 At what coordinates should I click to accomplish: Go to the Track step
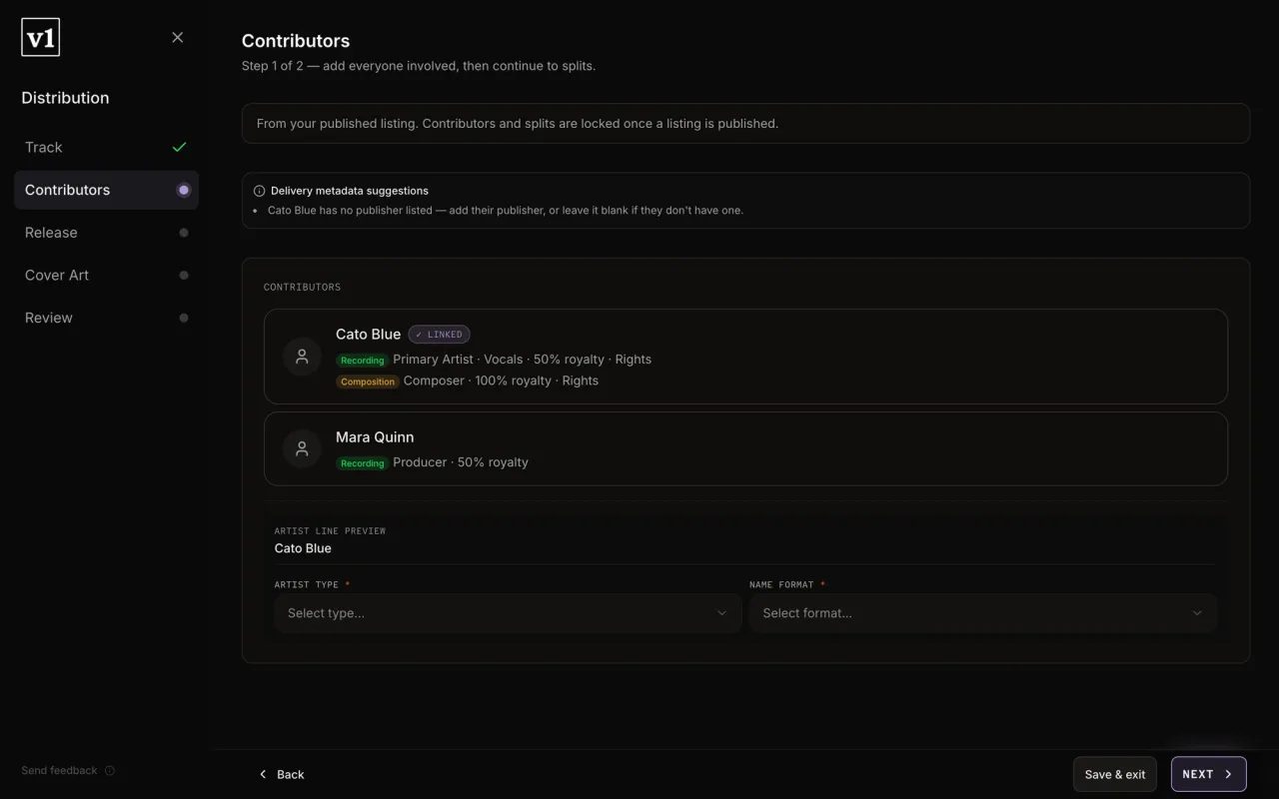[106, 147]
